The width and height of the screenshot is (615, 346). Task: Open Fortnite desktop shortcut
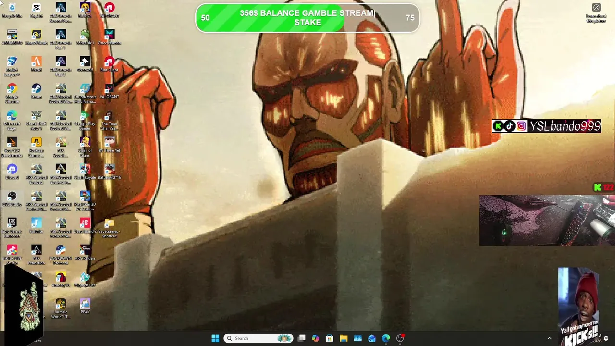tap(37, 226)
